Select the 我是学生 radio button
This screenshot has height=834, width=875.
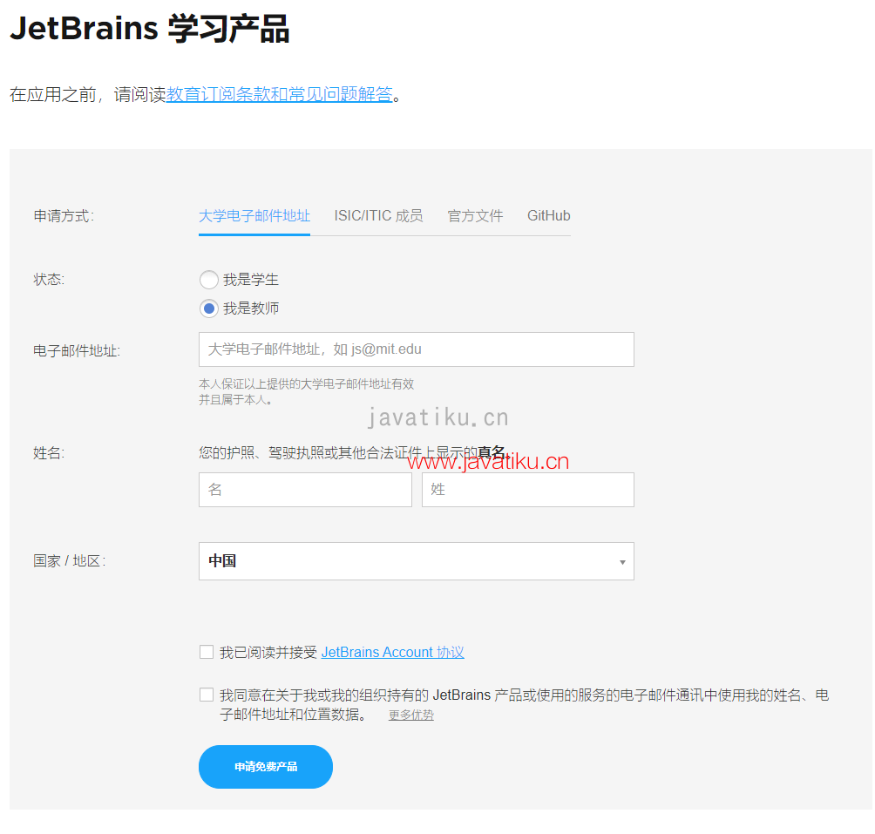(x=208, y=280)
